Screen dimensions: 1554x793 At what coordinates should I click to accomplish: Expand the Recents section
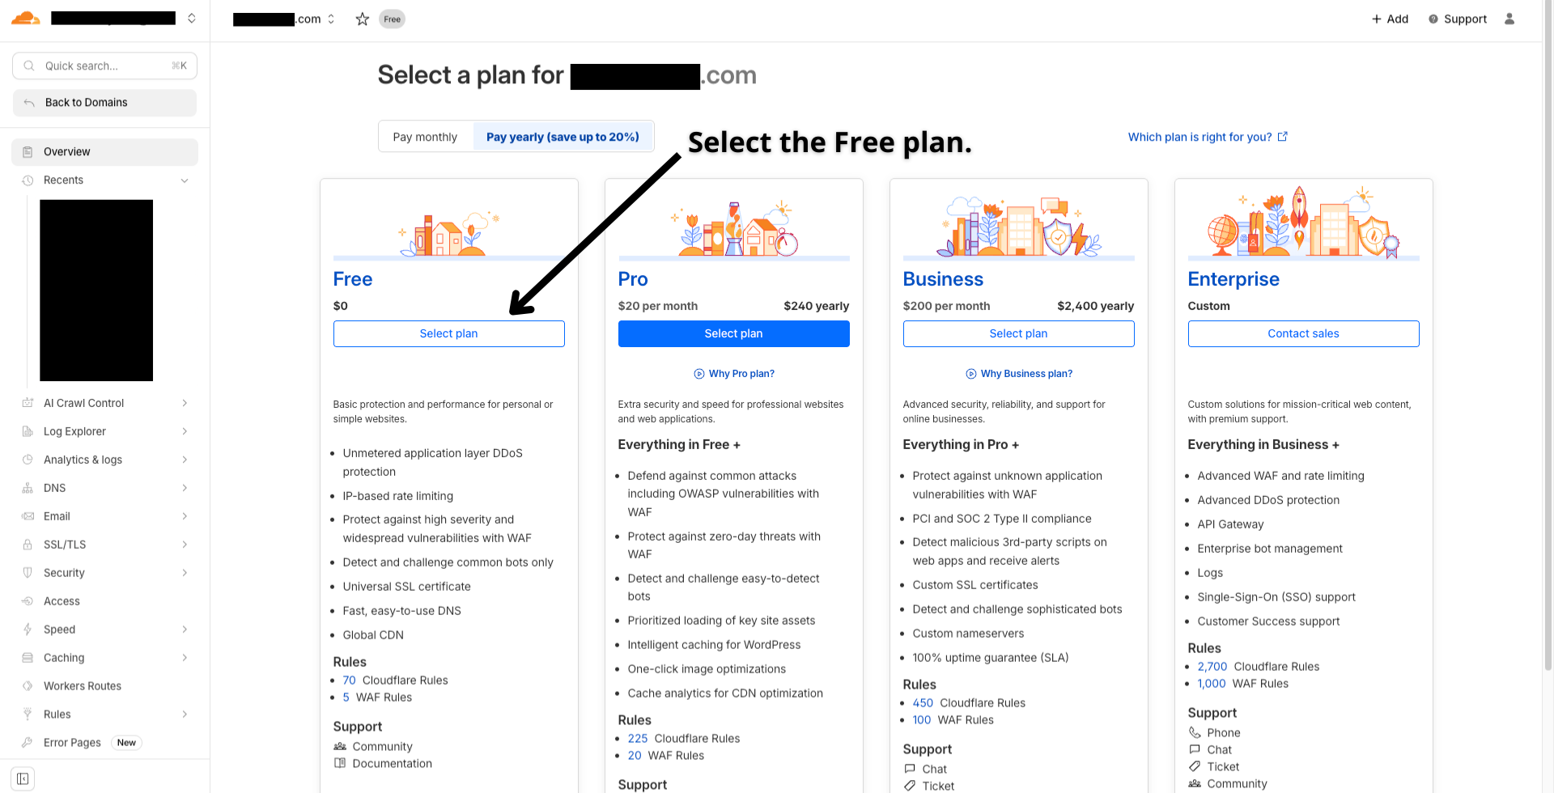pos(185,180)
